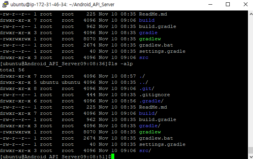Select the "./" directory entry
253x159 pixels.
142,76
